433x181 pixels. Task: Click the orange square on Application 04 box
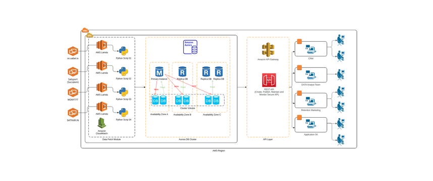[299, 118]
